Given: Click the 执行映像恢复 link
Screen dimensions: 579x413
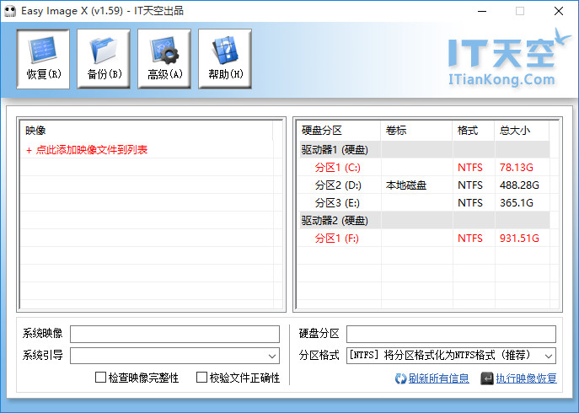Looking at the screenshot, I should click(x=526, y=378).
